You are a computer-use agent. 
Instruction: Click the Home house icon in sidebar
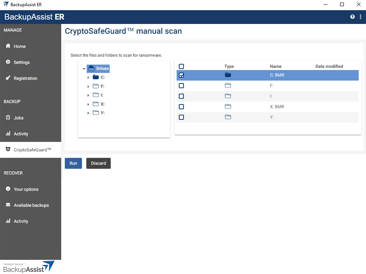[8, 46]
